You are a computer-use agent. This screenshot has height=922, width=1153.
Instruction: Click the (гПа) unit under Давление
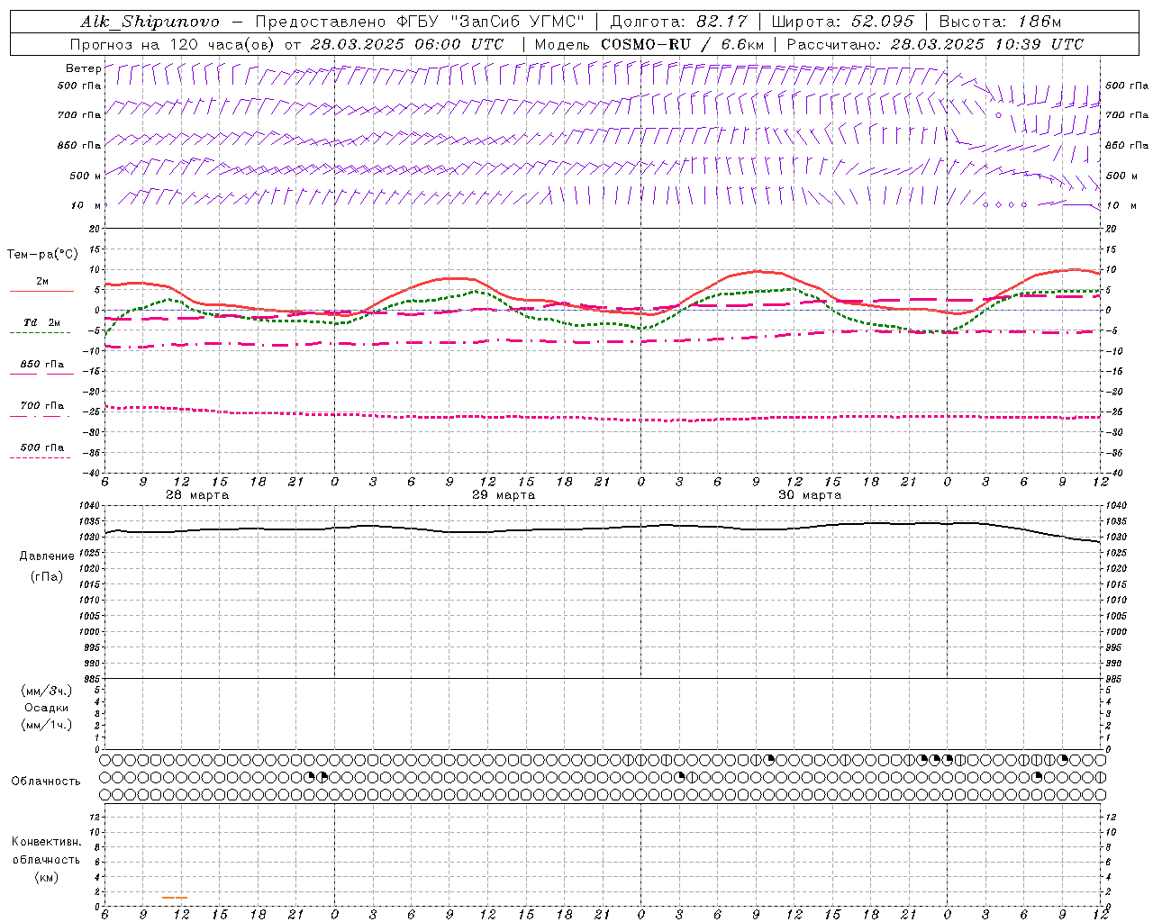(47, 576)
